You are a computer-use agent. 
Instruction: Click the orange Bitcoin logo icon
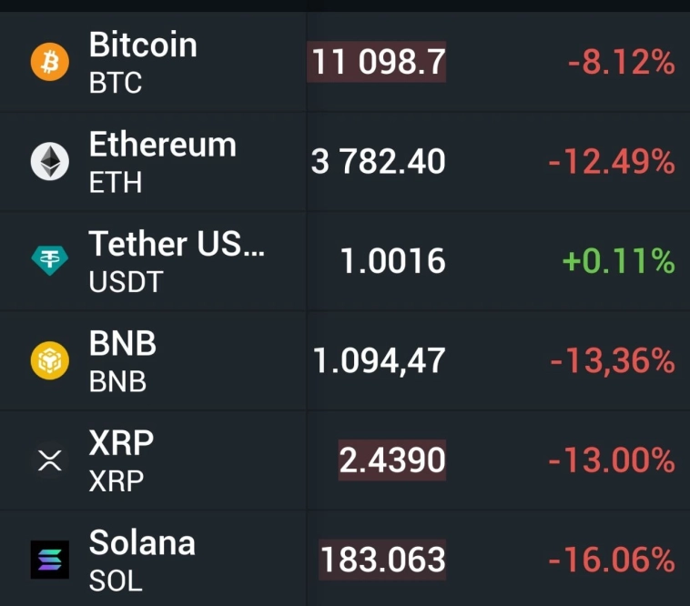pyautogui.click(x=50, y=63)
